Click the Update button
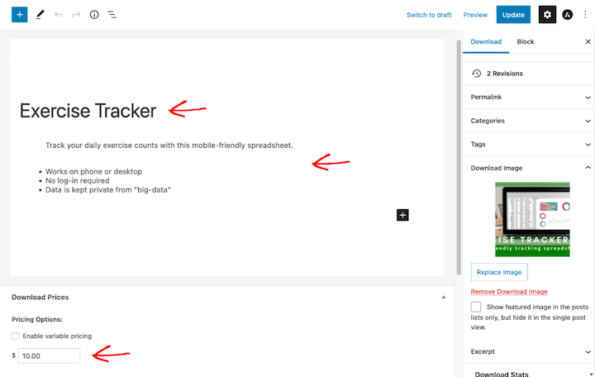Viewport: 595px width, 377px height. pyautogui.click(x=513, y=15)
